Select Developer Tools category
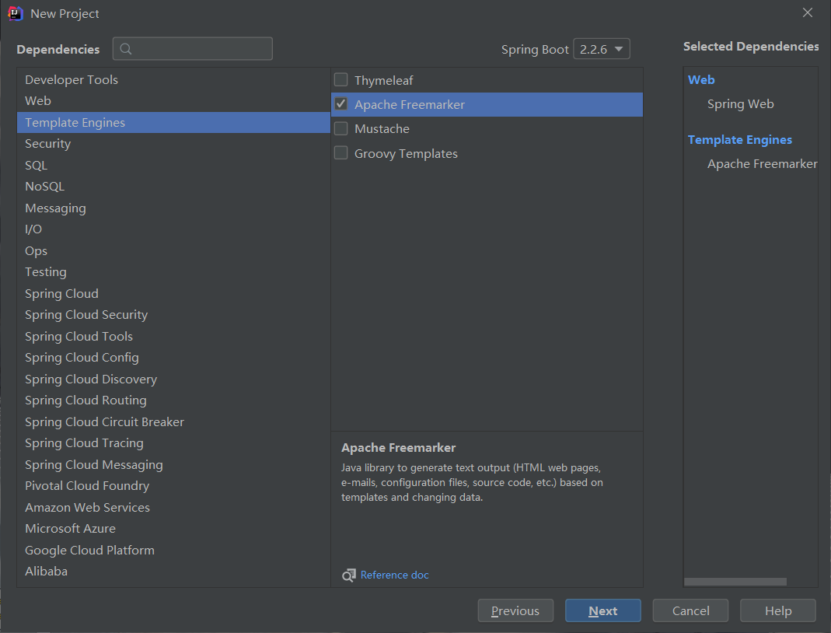 [173, 79]
